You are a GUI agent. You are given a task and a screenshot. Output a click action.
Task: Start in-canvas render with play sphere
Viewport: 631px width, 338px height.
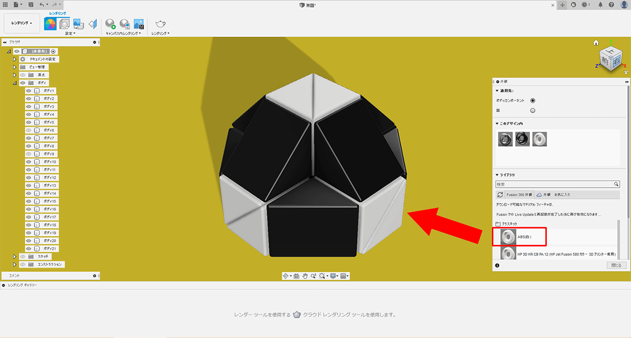(110, 24)
